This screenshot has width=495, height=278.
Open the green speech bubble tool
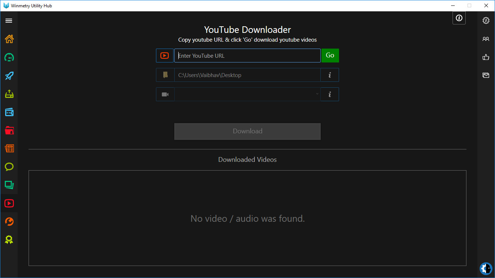(9, 167)
